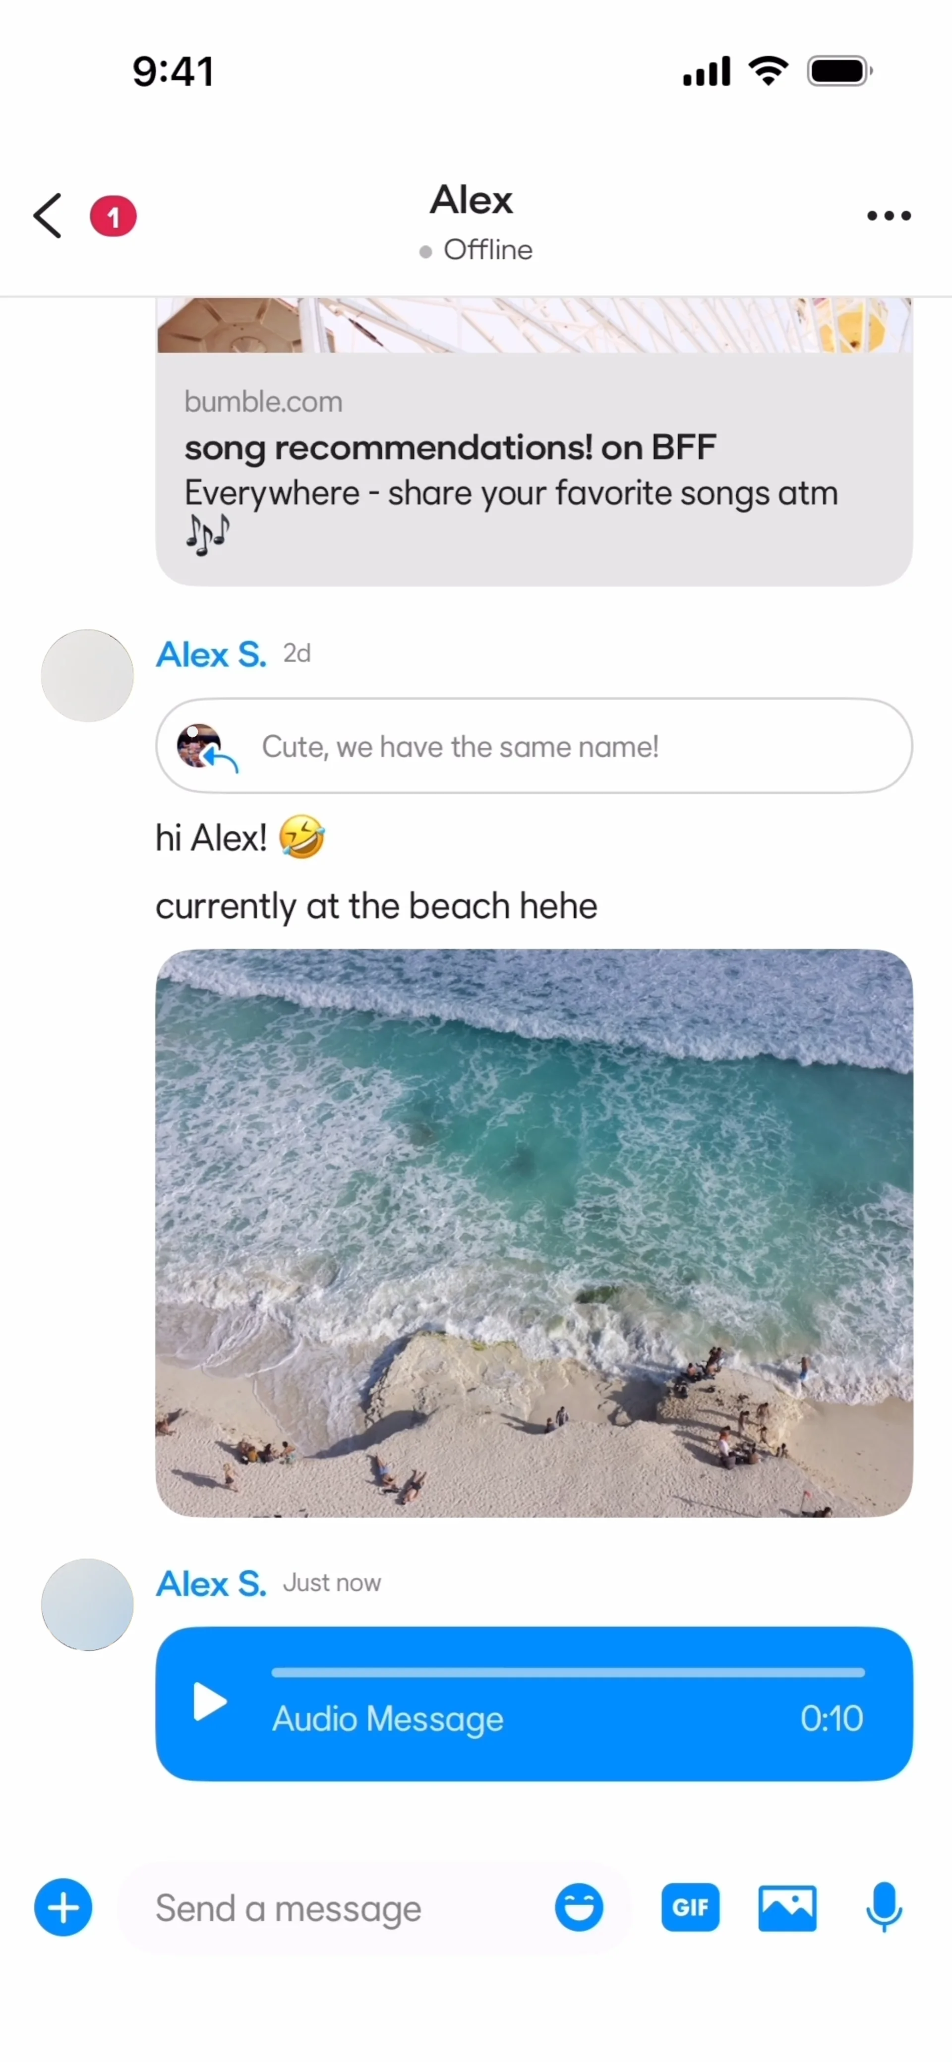Tap the Alex S. name above audio message

(x=211, y=1584)
